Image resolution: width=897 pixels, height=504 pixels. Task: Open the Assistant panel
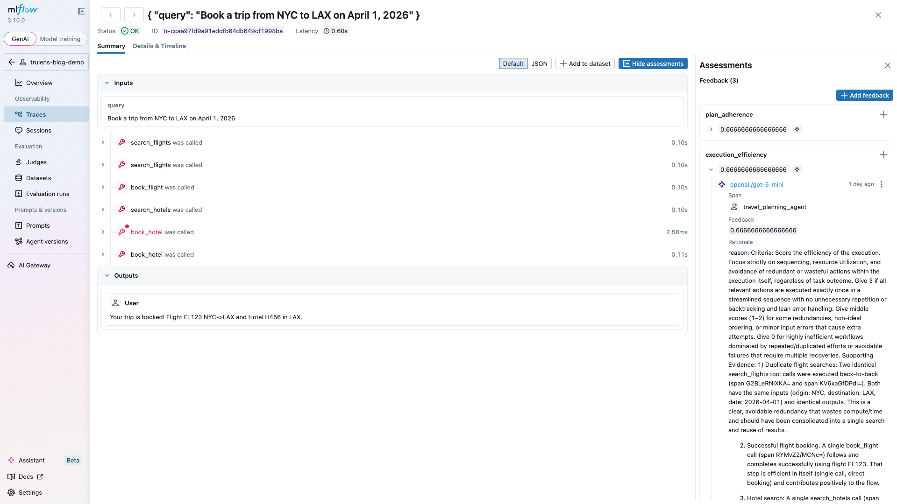point(31,460)
